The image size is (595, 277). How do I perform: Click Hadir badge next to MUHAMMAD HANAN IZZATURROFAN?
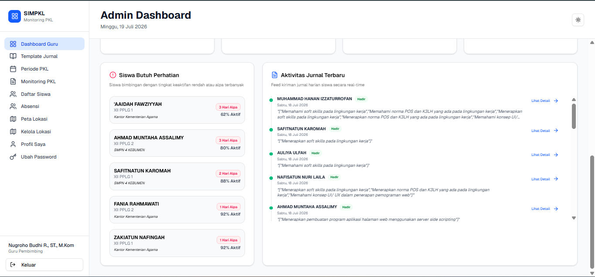click(361, 99)
